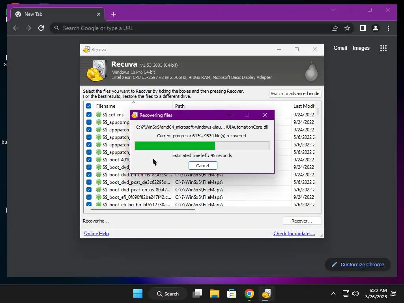
Task: Uncheck the $$_boot_dvd_pcat_de3c62295d file checkbox
Action: 89,182
